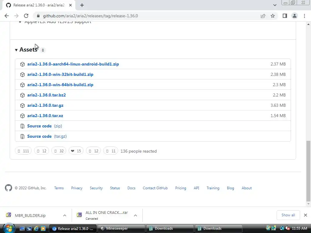311x233 pixels.
Task: Click package icon beside tar.gz asset
Action: click(22, 105)
